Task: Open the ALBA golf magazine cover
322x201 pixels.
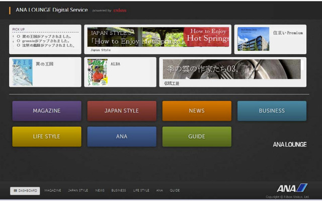Action: (x=98, y=72)
